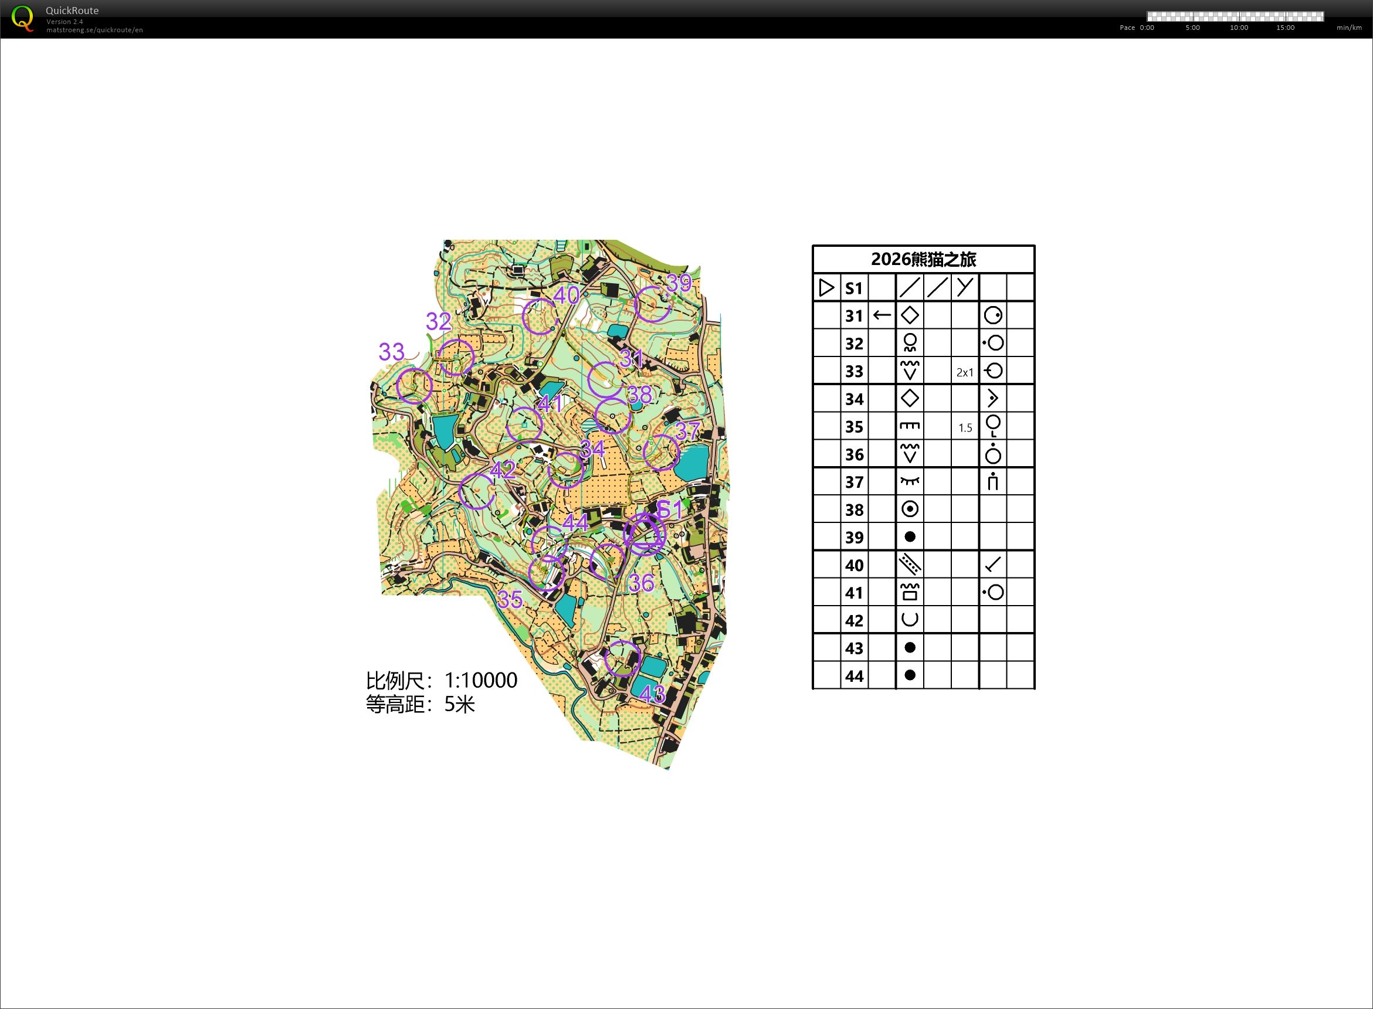Click the checkmark symbol in row 40

(x=993, y=565)
